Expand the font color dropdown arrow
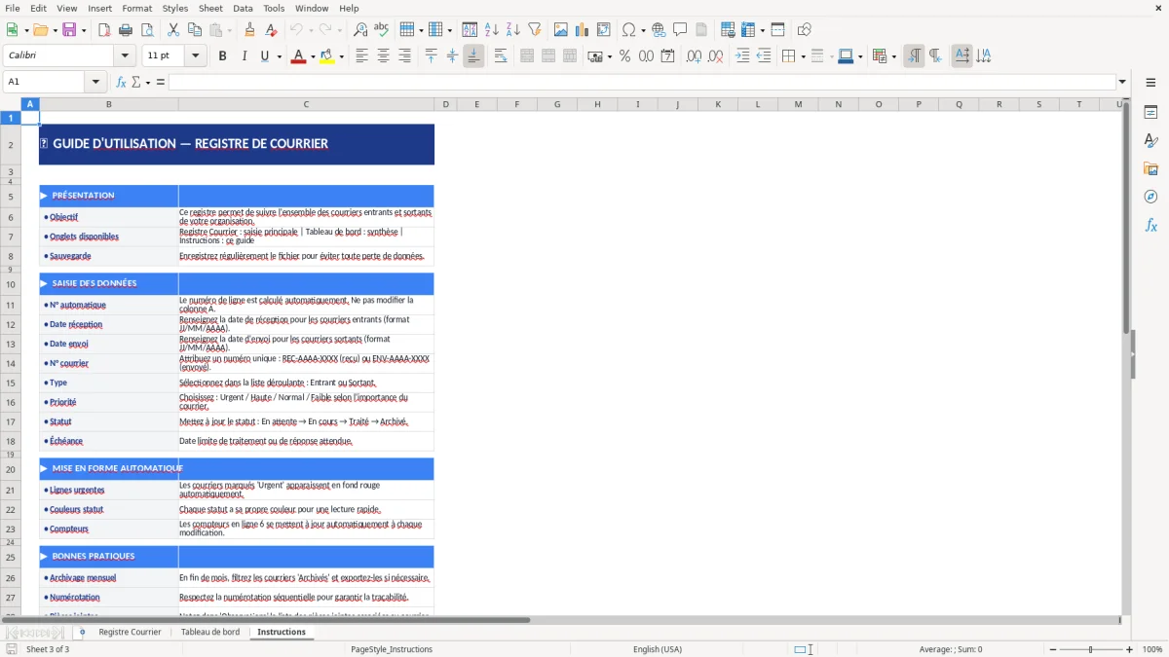The width and height of the screenshot is (1169, 657). 313,55
